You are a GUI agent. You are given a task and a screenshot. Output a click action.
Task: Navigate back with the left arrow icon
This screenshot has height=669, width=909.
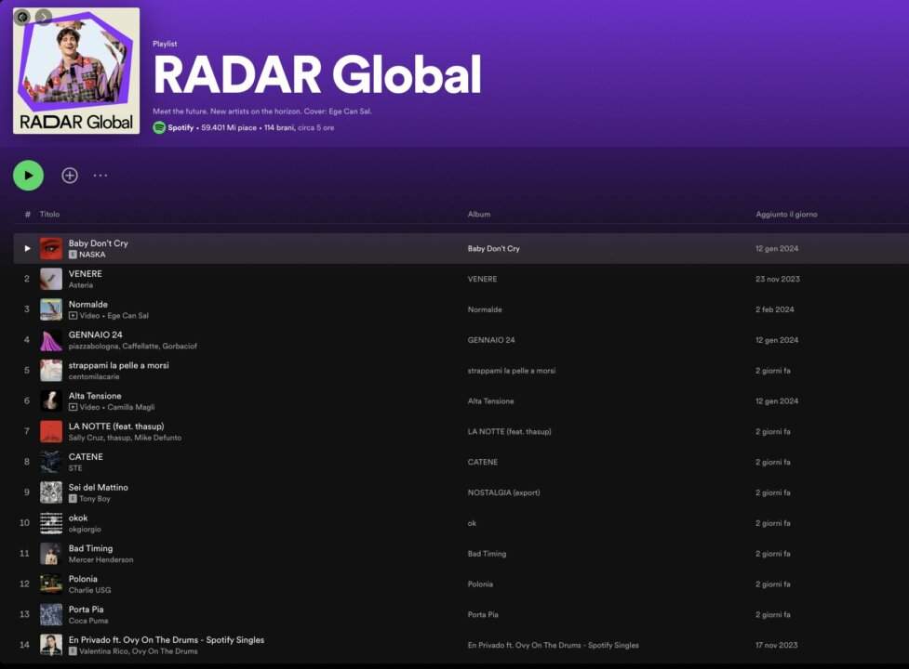22,16
